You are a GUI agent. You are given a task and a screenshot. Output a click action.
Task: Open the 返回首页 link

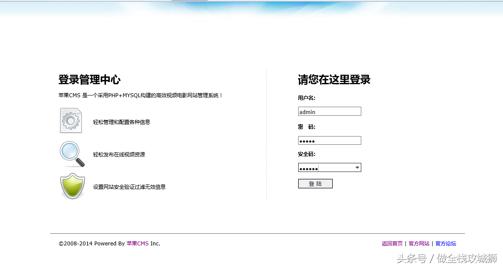pyautogui.click(x=391, y=243)
